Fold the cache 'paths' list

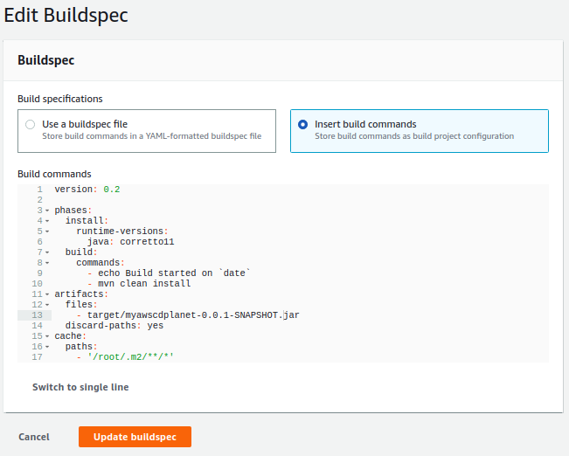[x=47, y=347]
